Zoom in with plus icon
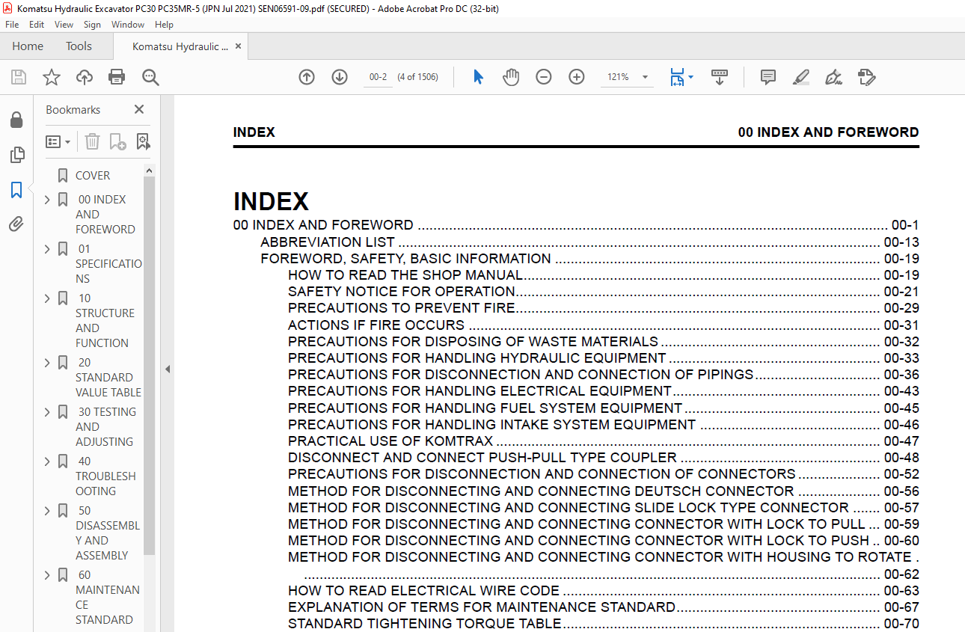 click(577, 77)
